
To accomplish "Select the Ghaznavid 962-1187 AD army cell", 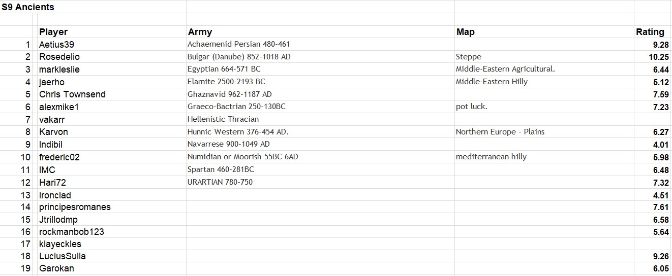I will (x=320, y=94).
